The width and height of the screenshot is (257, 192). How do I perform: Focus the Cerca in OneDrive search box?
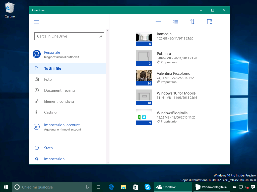click(x=69, y=36)
